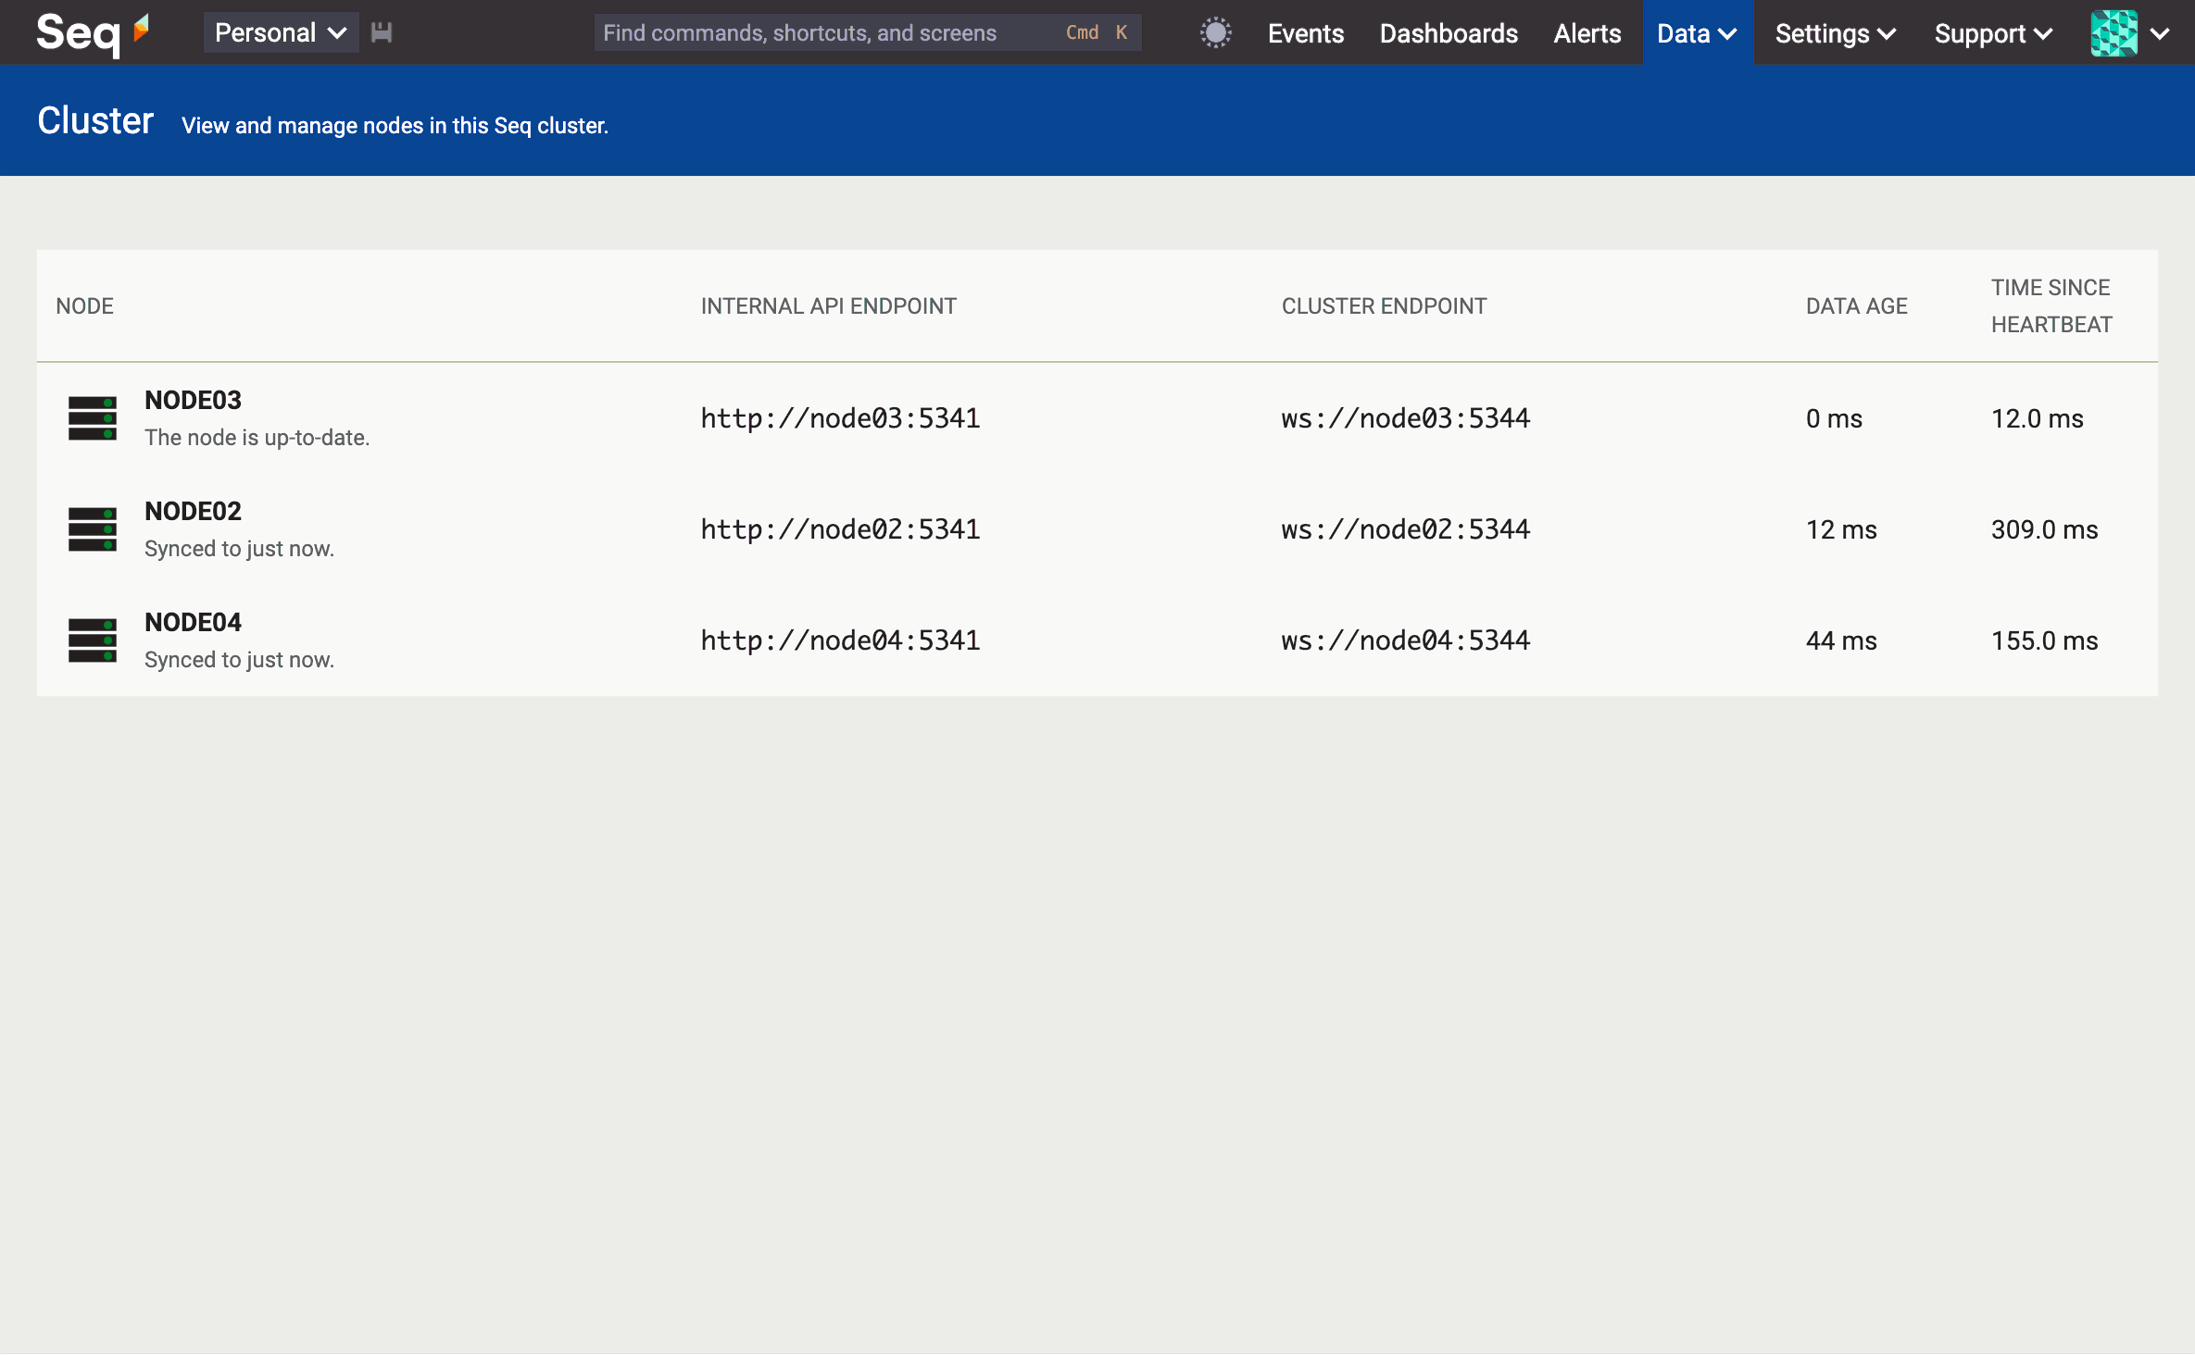Select the NODE03 node name
The height and width of the screenshot is (1355, 2195).
[193, 400]
